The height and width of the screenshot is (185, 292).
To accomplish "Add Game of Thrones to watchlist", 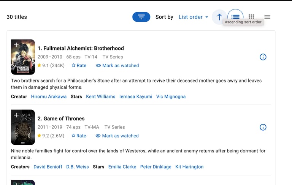I will point(16,115).
